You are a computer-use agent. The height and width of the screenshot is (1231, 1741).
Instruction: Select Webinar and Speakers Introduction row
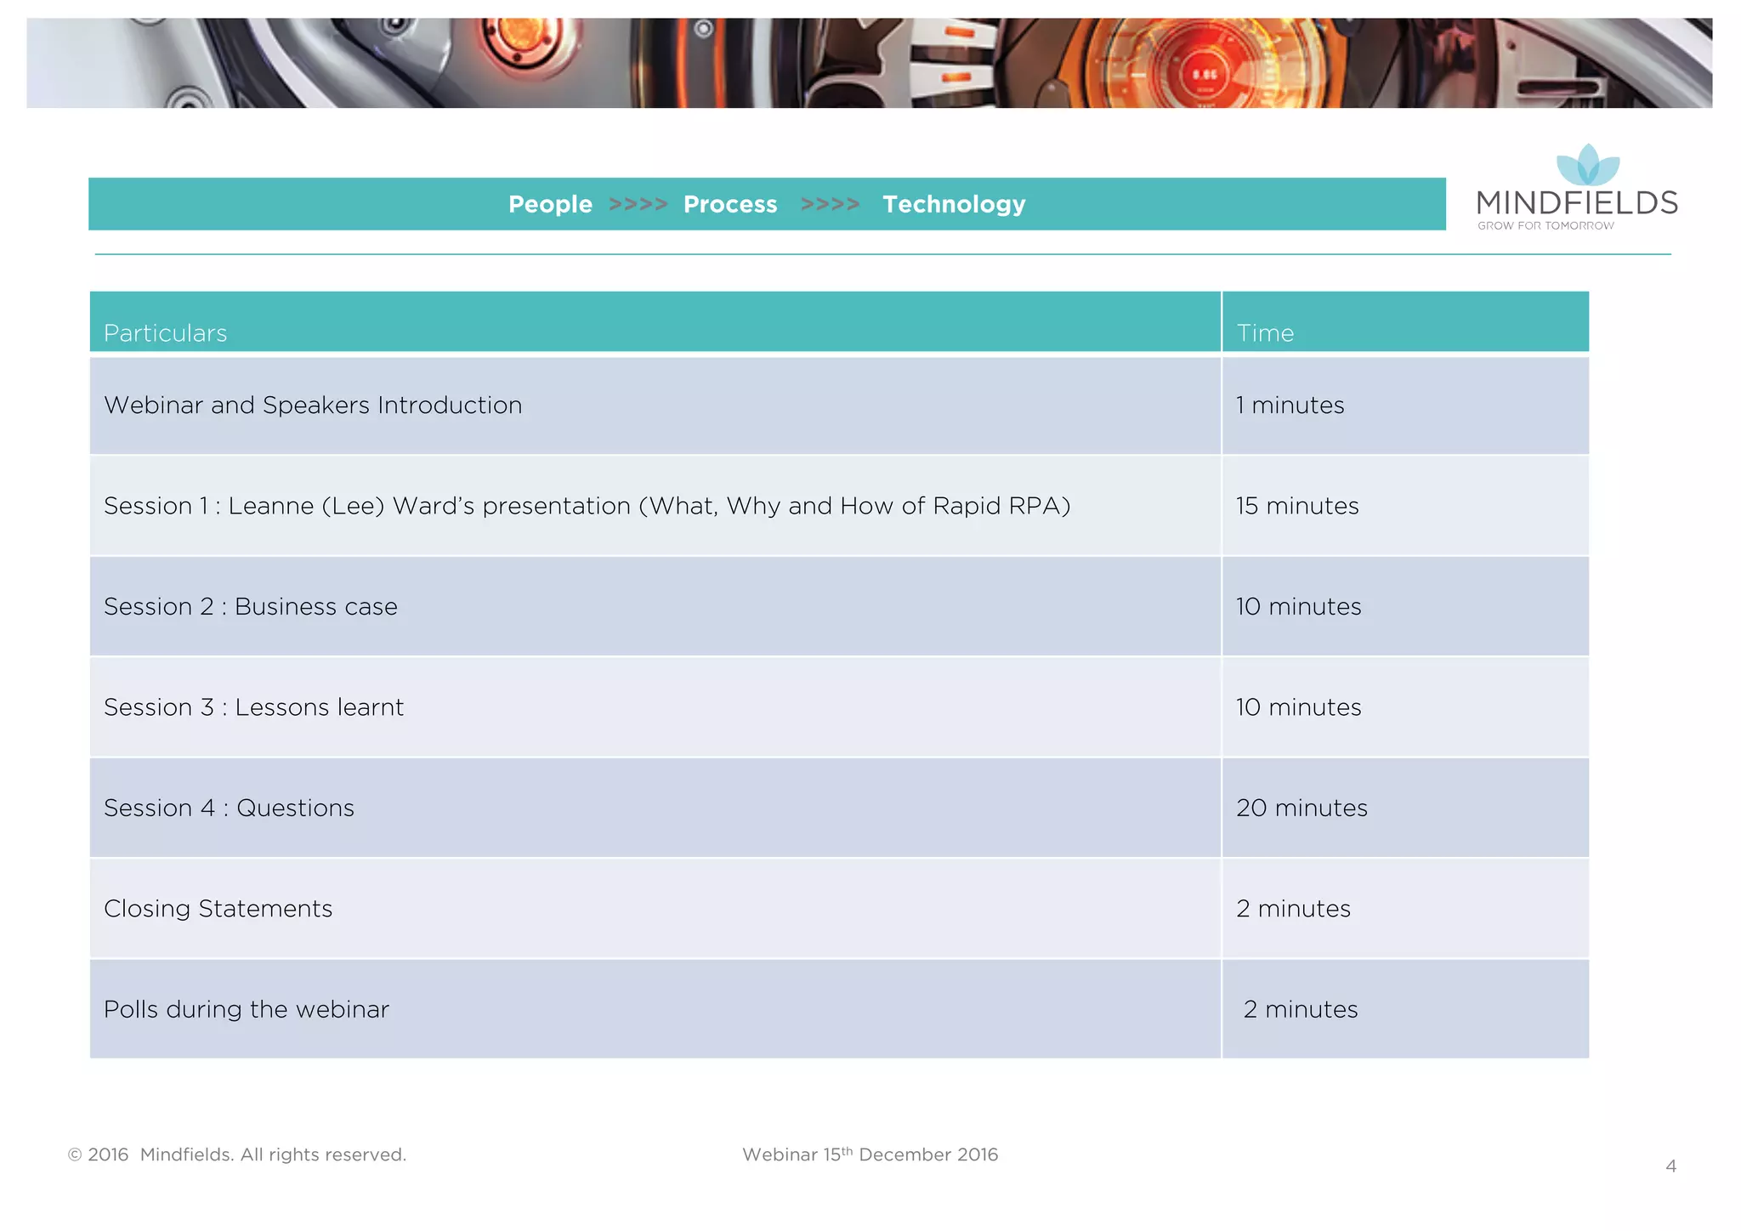[313, 406]
